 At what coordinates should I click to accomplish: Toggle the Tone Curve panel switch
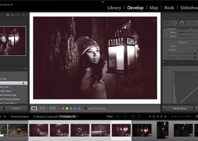163,63
